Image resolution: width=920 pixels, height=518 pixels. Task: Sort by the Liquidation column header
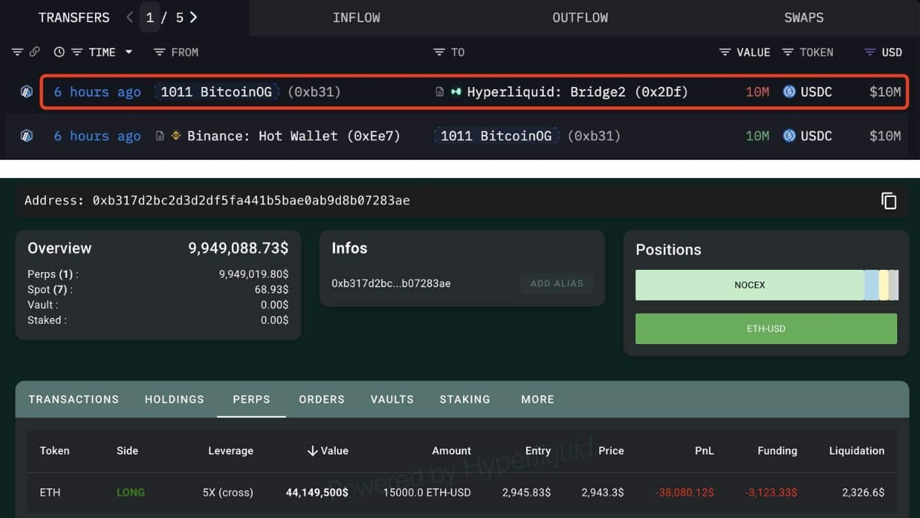[857, 451]
